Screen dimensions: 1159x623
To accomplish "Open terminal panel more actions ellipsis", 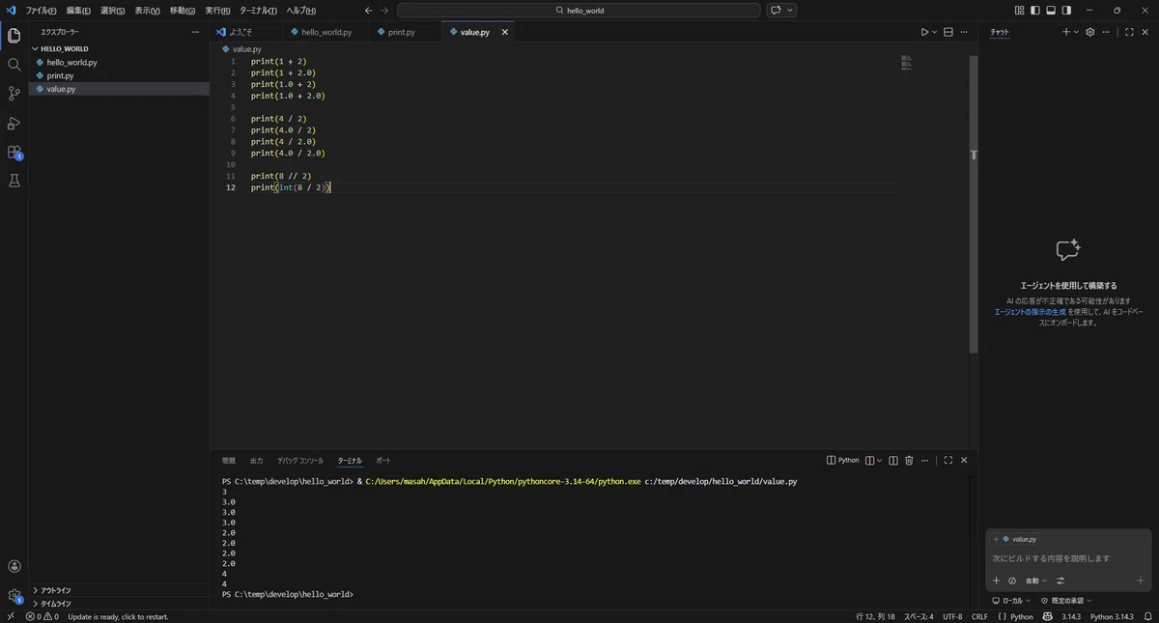I will pyautogui.click(x=925, y=461).
